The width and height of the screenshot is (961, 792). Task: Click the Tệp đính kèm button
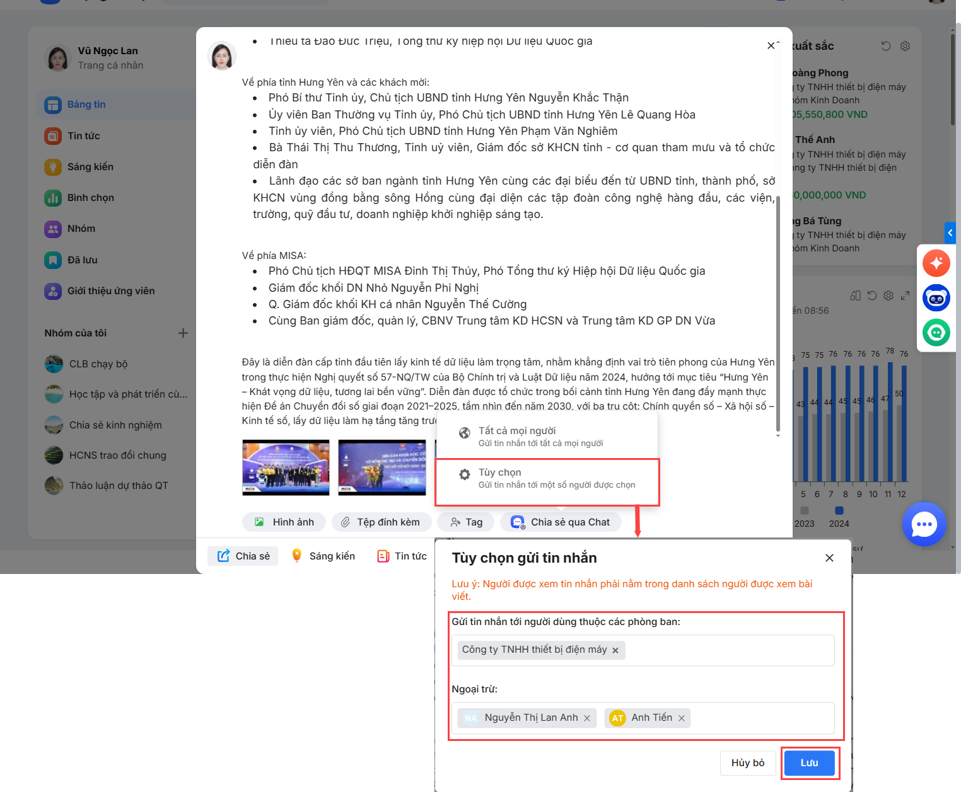click(x=381, y=522)
